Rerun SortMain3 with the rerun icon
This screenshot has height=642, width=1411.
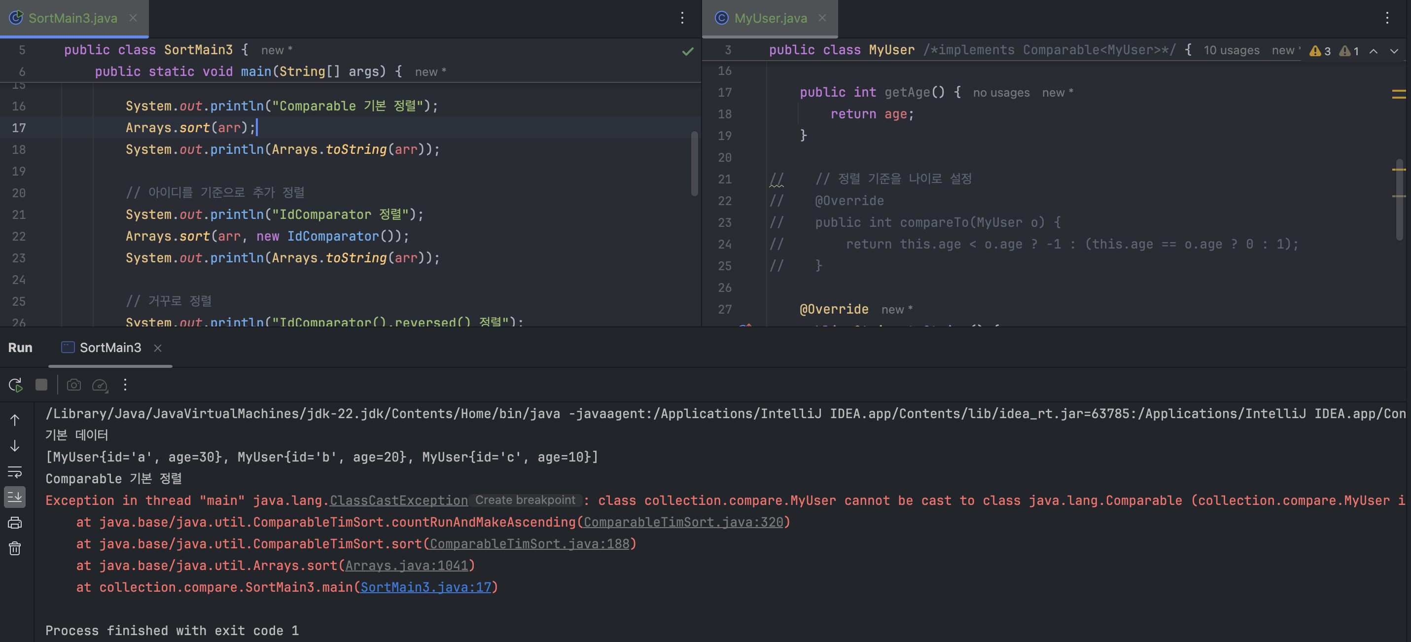(15, 385)
